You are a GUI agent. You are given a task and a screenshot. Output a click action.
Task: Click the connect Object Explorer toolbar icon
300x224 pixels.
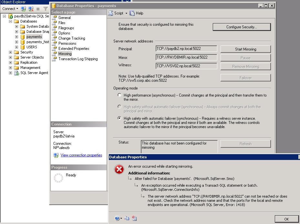pyautogui.click(x=23, y=9)
